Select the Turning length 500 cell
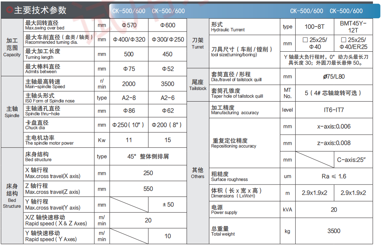 [x=129, y=54]
